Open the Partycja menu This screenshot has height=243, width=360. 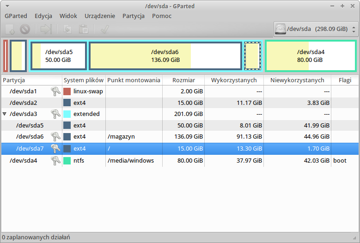click(134, 16)
